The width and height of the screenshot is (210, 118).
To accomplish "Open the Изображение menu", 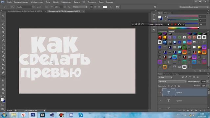I will coord(37,2).
